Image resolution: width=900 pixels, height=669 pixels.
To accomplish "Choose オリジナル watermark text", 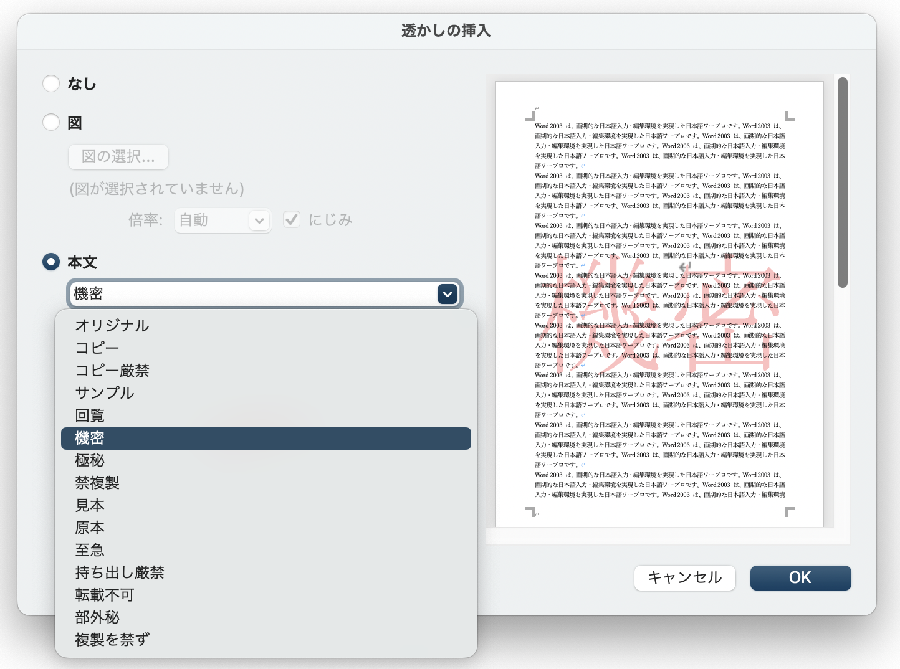I will 111,325.
